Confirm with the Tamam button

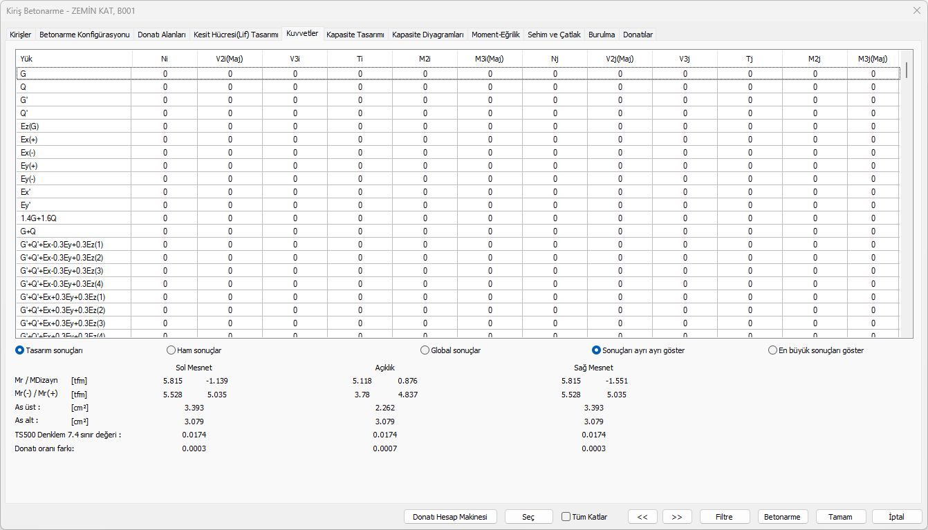click(x=841, y=517)
